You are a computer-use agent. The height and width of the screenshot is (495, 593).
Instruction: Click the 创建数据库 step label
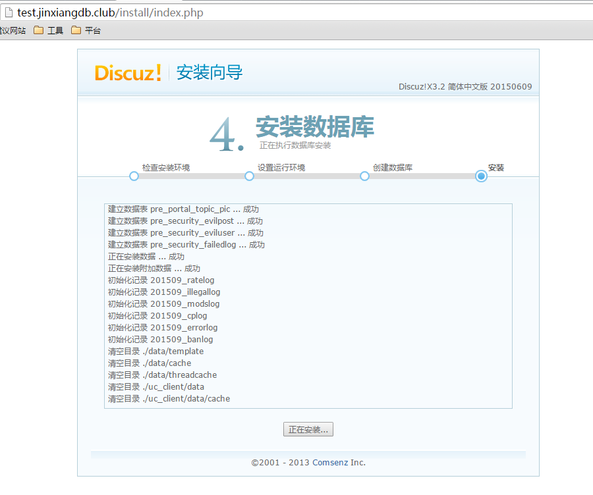pos(393,168)
